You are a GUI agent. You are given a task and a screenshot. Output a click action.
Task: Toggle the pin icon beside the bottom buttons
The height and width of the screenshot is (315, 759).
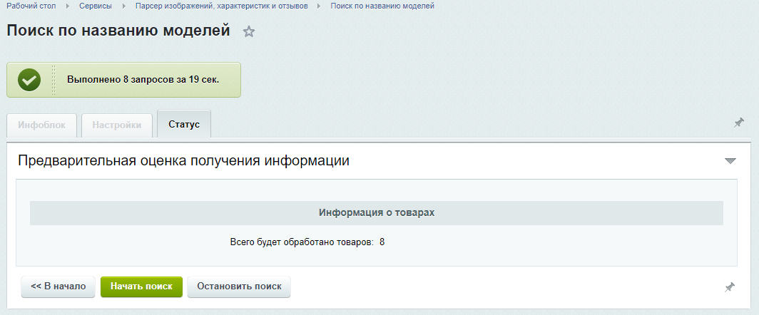730,287
